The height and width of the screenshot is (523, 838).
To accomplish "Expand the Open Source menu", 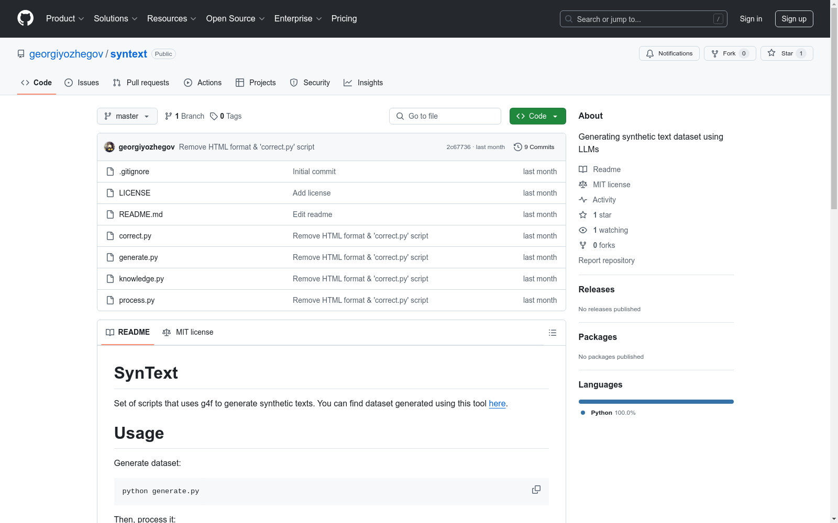I will [236, 19].
